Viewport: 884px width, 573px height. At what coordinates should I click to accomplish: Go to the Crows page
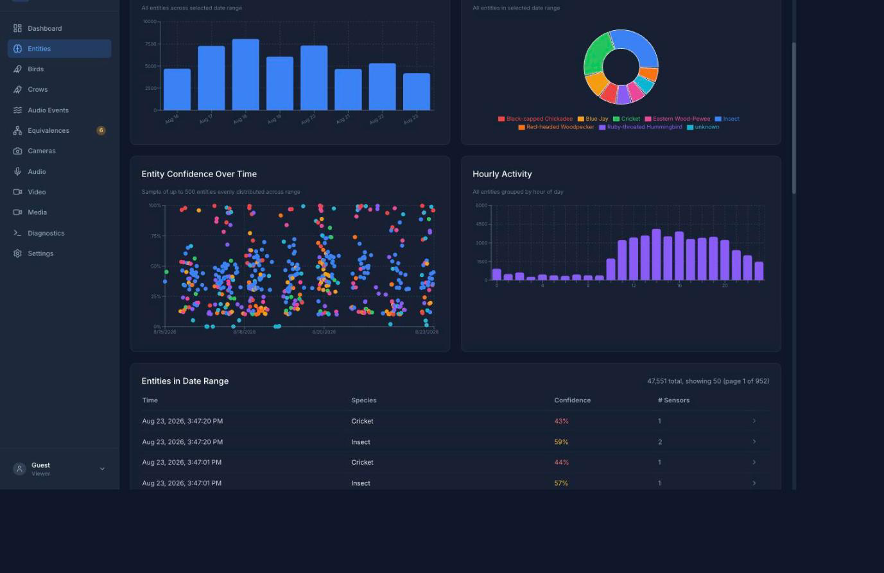pyautogui.click(x=59, y=90)
